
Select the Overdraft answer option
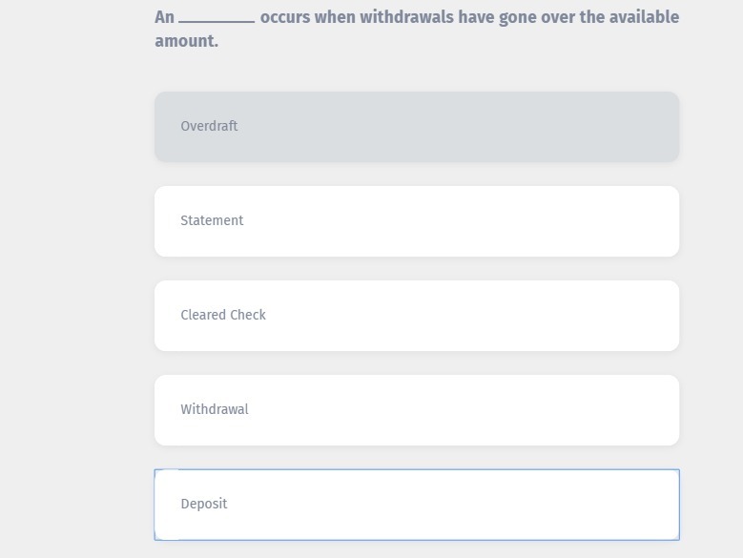[x=416, y=127]
